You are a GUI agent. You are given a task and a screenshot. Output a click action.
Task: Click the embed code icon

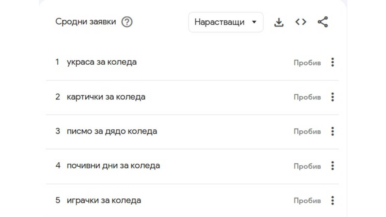300,22
